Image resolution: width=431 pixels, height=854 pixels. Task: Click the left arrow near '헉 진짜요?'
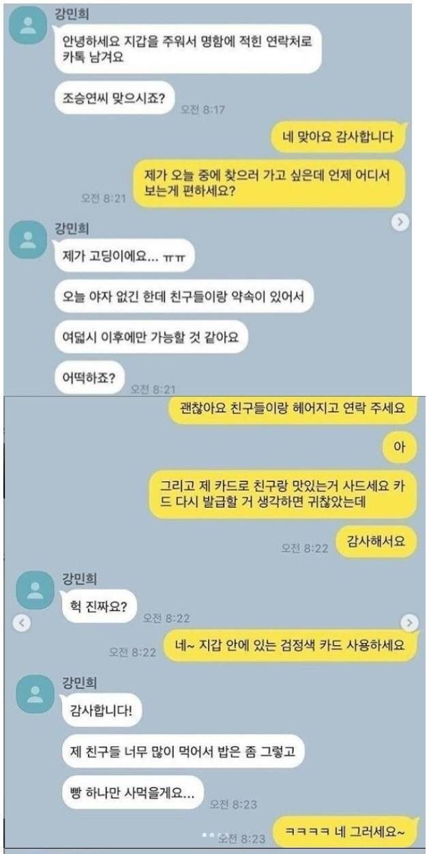coord(22,623)
